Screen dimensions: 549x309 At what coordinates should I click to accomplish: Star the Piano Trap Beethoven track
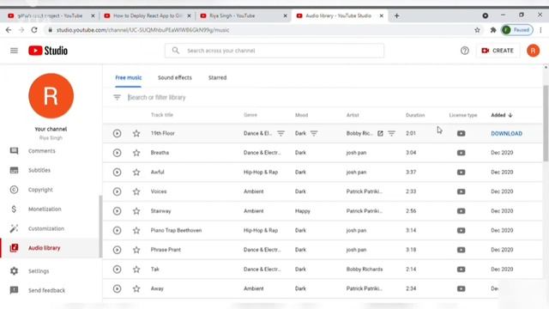tap(136, 231)
